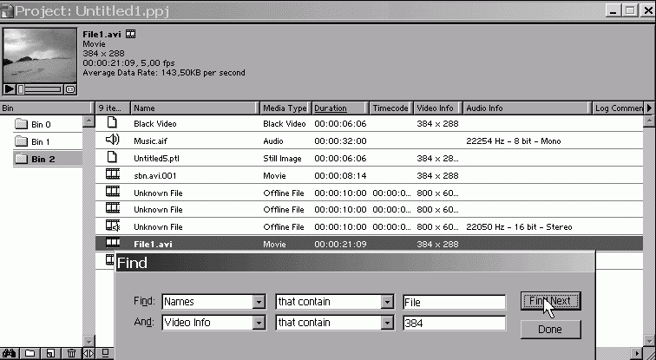Click the Media Type column header
The height and width of the screenshot is (360, 656).
(x=285, y=108)
